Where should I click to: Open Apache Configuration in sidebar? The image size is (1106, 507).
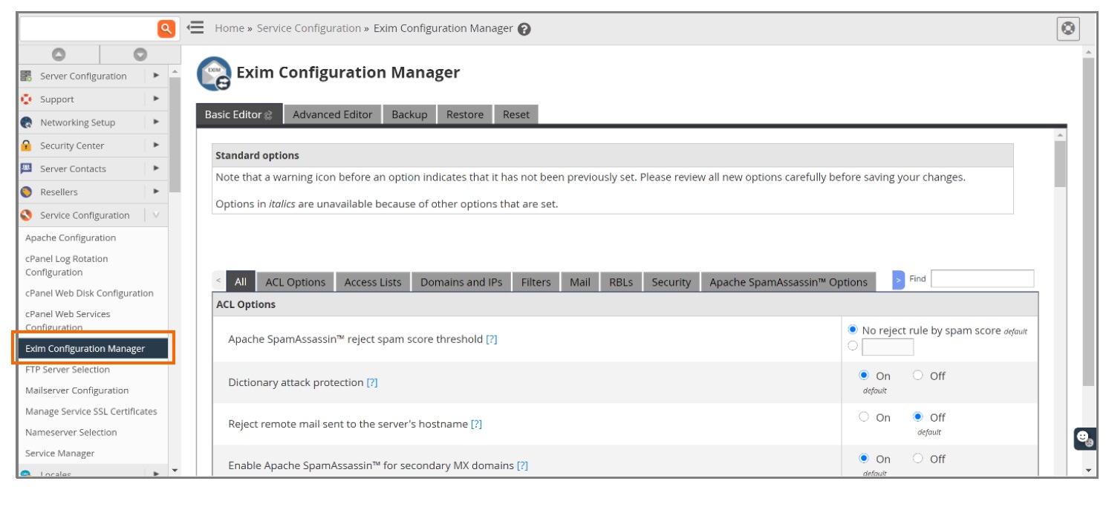click(71, 238)
